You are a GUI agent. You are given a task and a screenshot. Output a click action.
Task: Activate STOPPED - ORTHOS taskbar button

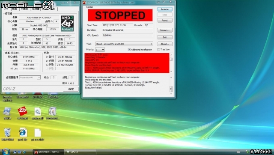[x=48, y=152]
